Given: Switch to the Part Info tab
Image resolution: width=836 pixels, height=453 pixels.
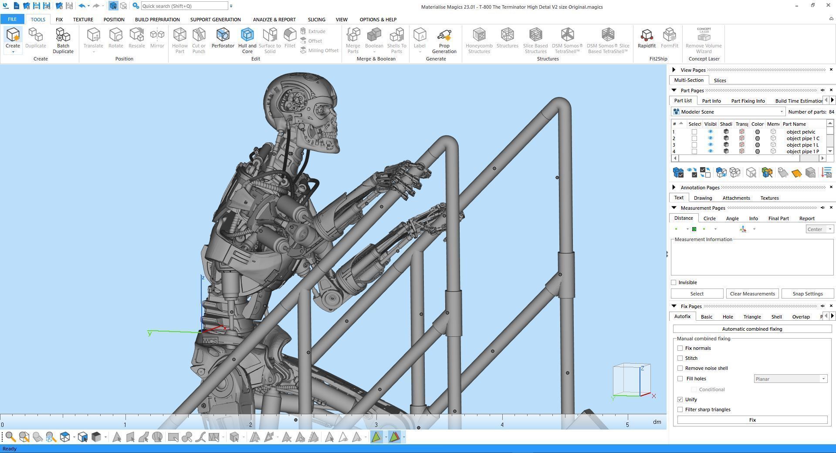Looking at the screenshot, I should (x=711, y=101).
